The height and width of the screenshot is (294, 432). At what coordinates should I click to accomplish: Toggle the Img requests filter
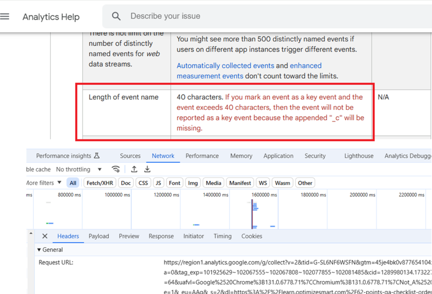pyautogui.click(x=193, y=183)
